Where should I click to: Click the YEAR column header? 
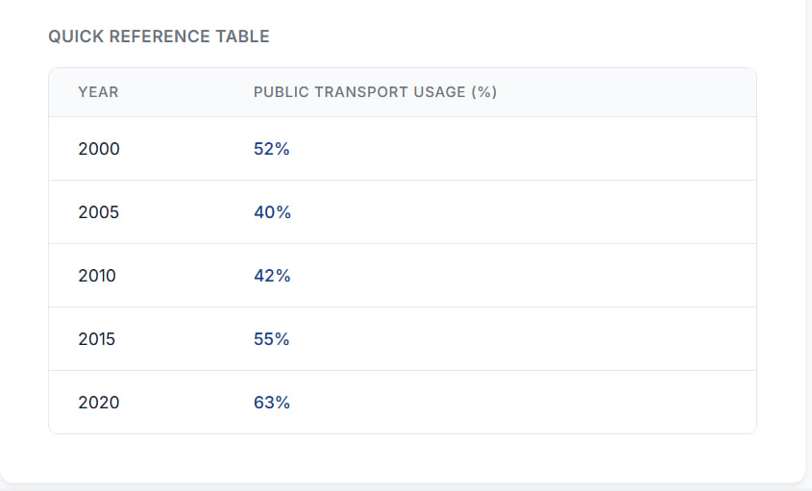point(98,92)
